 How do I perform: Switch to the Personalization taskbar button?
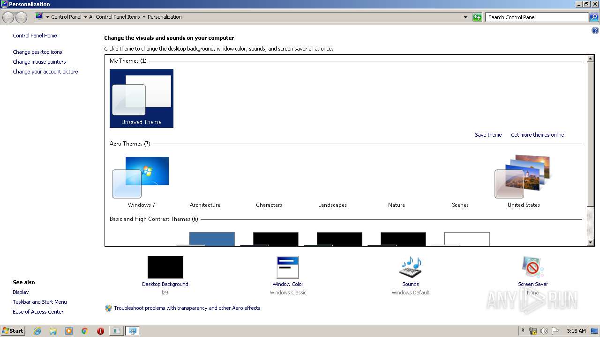(133, 331)
